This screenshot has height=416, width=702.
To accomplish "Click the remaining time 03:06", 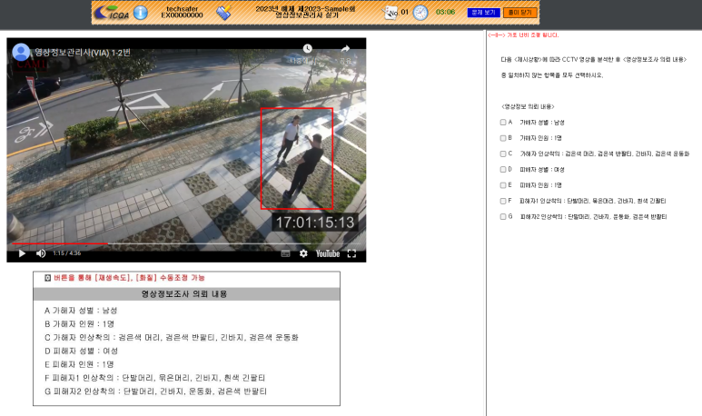I will click(445, 12).
